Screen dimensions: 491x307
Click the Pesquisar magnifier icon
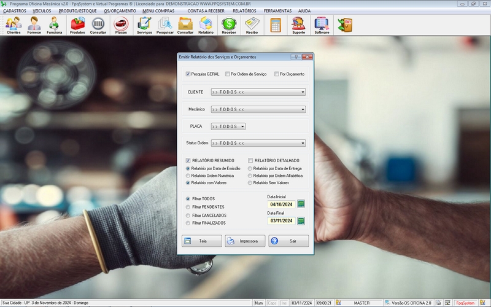(165, 25)
